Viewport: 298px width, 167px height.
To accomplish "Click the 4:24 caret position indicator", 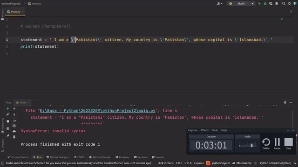I will pyautogui.click(x=166, y=163).
